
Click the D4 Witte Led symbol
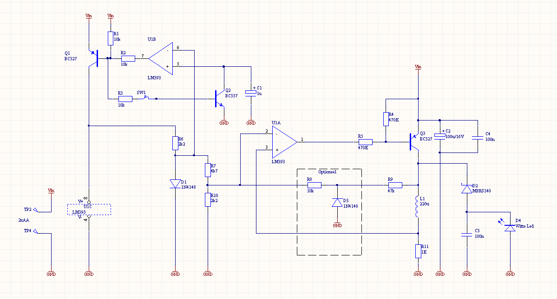510,227
